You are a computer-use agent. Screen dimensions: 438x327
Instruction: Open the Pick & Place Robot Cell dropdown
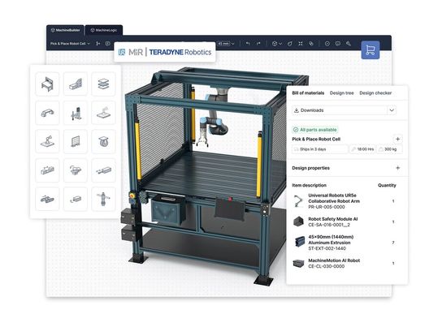point(70,44)
